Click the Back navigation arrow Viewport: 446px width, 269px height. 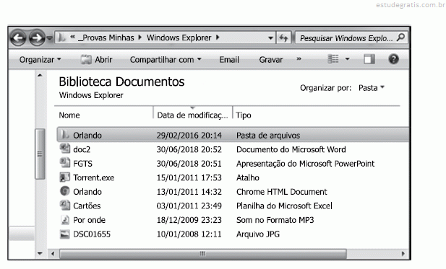click(19, 38)
